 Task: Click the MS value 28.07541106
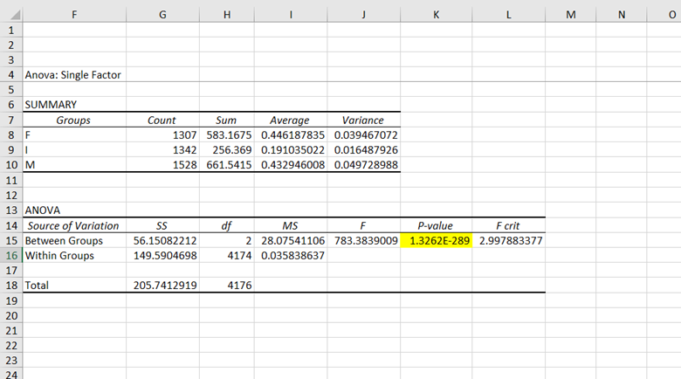coord(291,241)
